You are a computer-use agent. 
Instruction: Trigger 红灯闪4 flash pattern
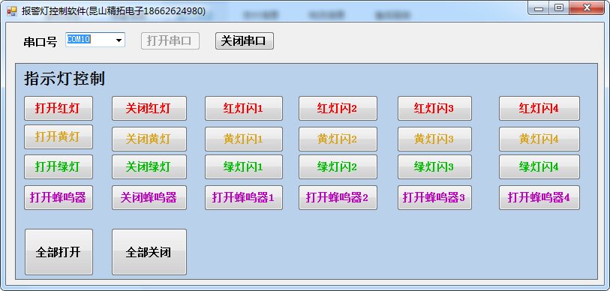click(x=539, y=108)
